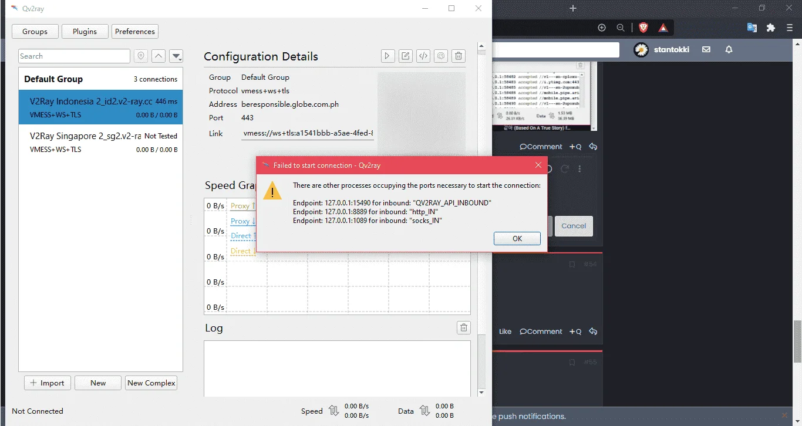
Task: Open the Groups manager
Action: [35, 32]
